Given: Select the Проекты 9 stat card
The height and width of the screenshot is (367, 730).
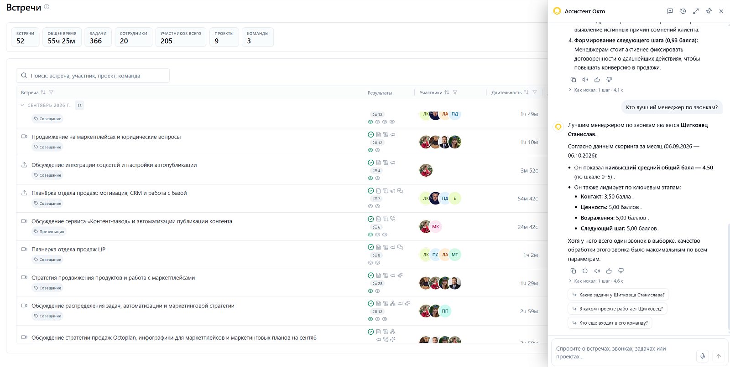Looking at the screenshot, I should 224,37.
